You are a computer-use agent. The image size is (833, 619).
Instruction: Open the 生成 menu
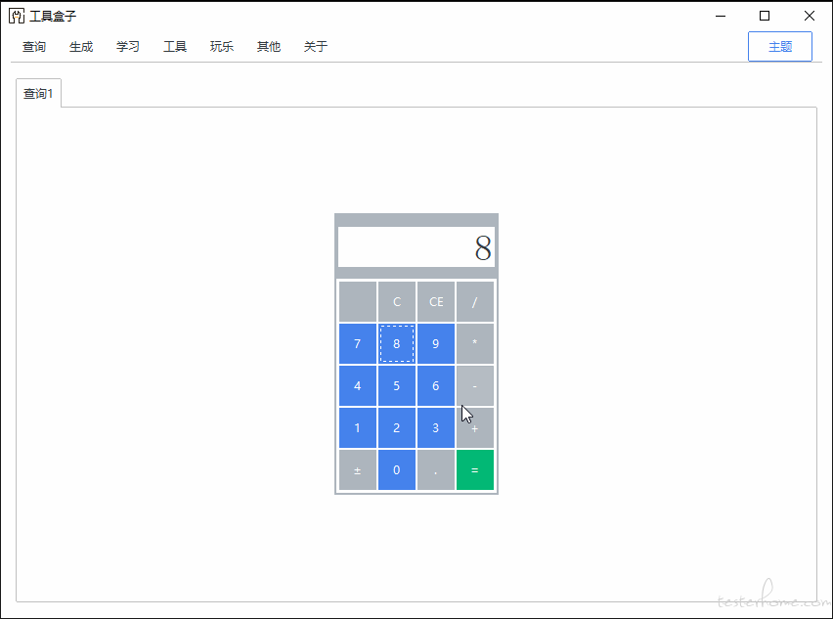[81, 47]
